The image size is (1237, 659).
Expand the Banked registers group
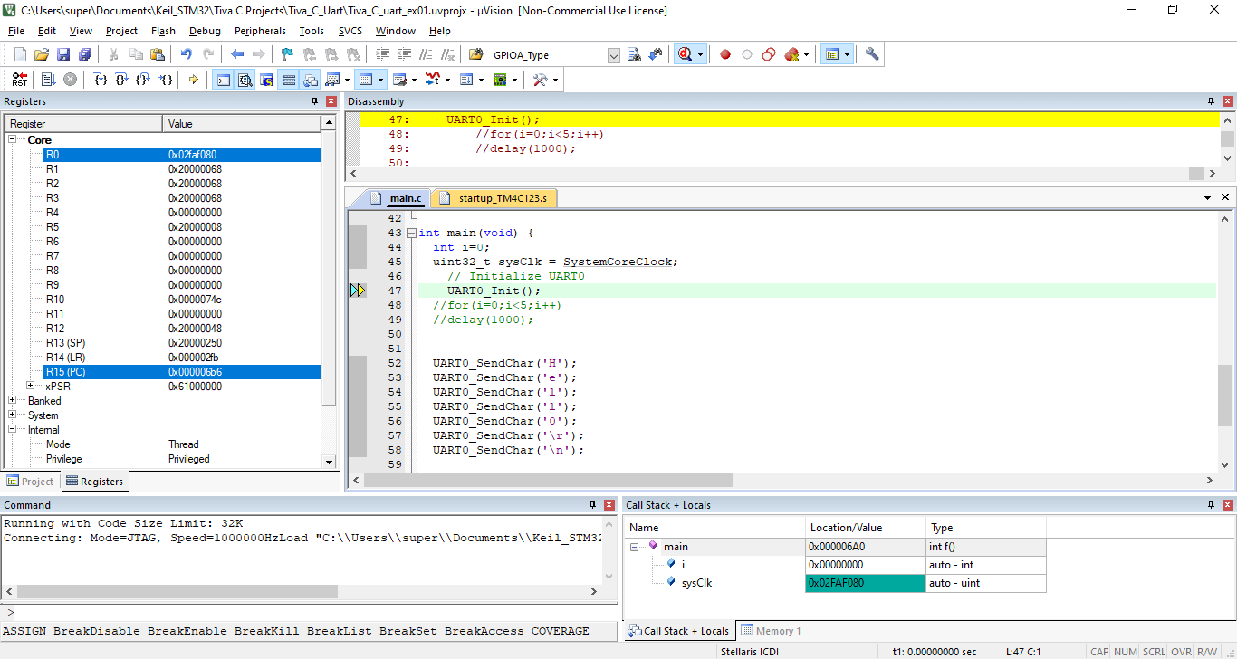pyautogui.click(x=13, y=401)
